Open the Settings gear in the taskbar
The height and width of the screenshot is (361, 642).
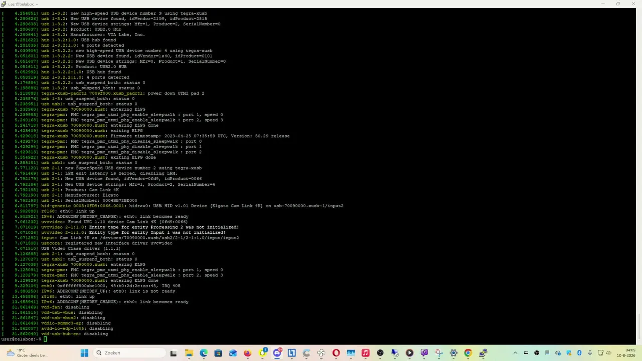[x=453, y=353]
